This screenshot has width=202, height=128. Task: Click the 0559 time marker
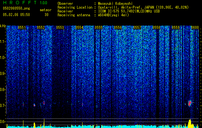coord(176,28)
